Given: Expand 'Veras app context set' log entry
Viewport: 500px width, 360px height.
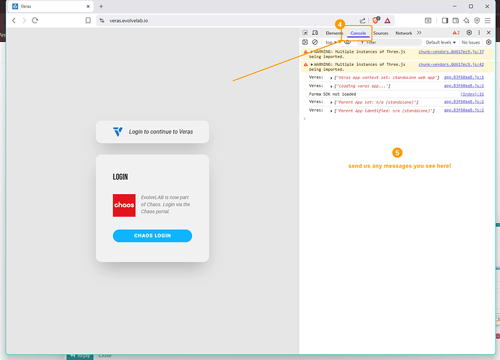Looking at the screenshot, I should pyautogui.click(x=331, y=78).
